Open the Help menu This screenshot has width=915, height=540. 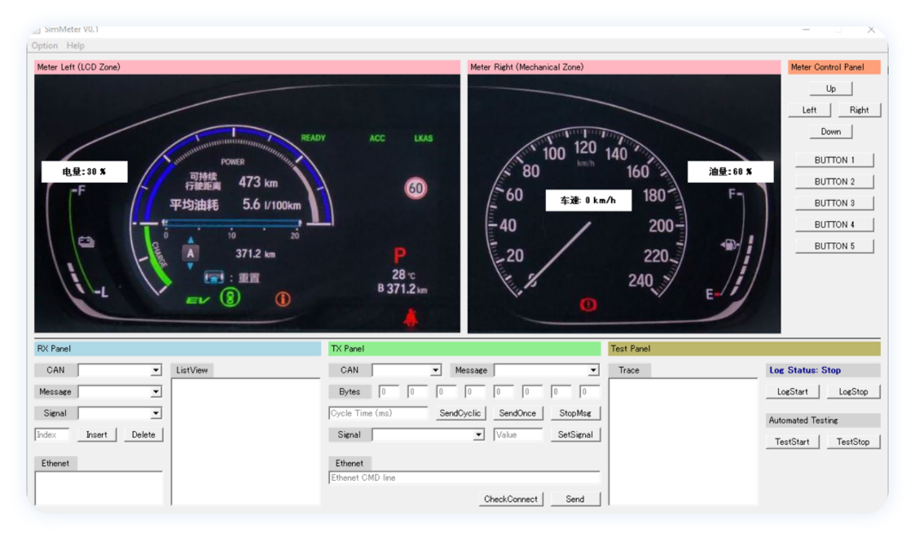[x=76, y=46]
